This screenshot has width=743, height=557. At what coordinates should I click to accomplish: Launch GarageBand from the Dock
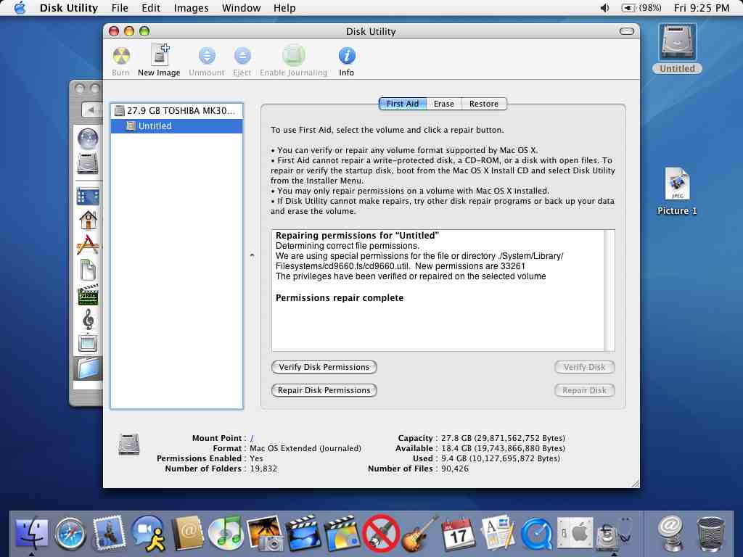pos(419,534)
